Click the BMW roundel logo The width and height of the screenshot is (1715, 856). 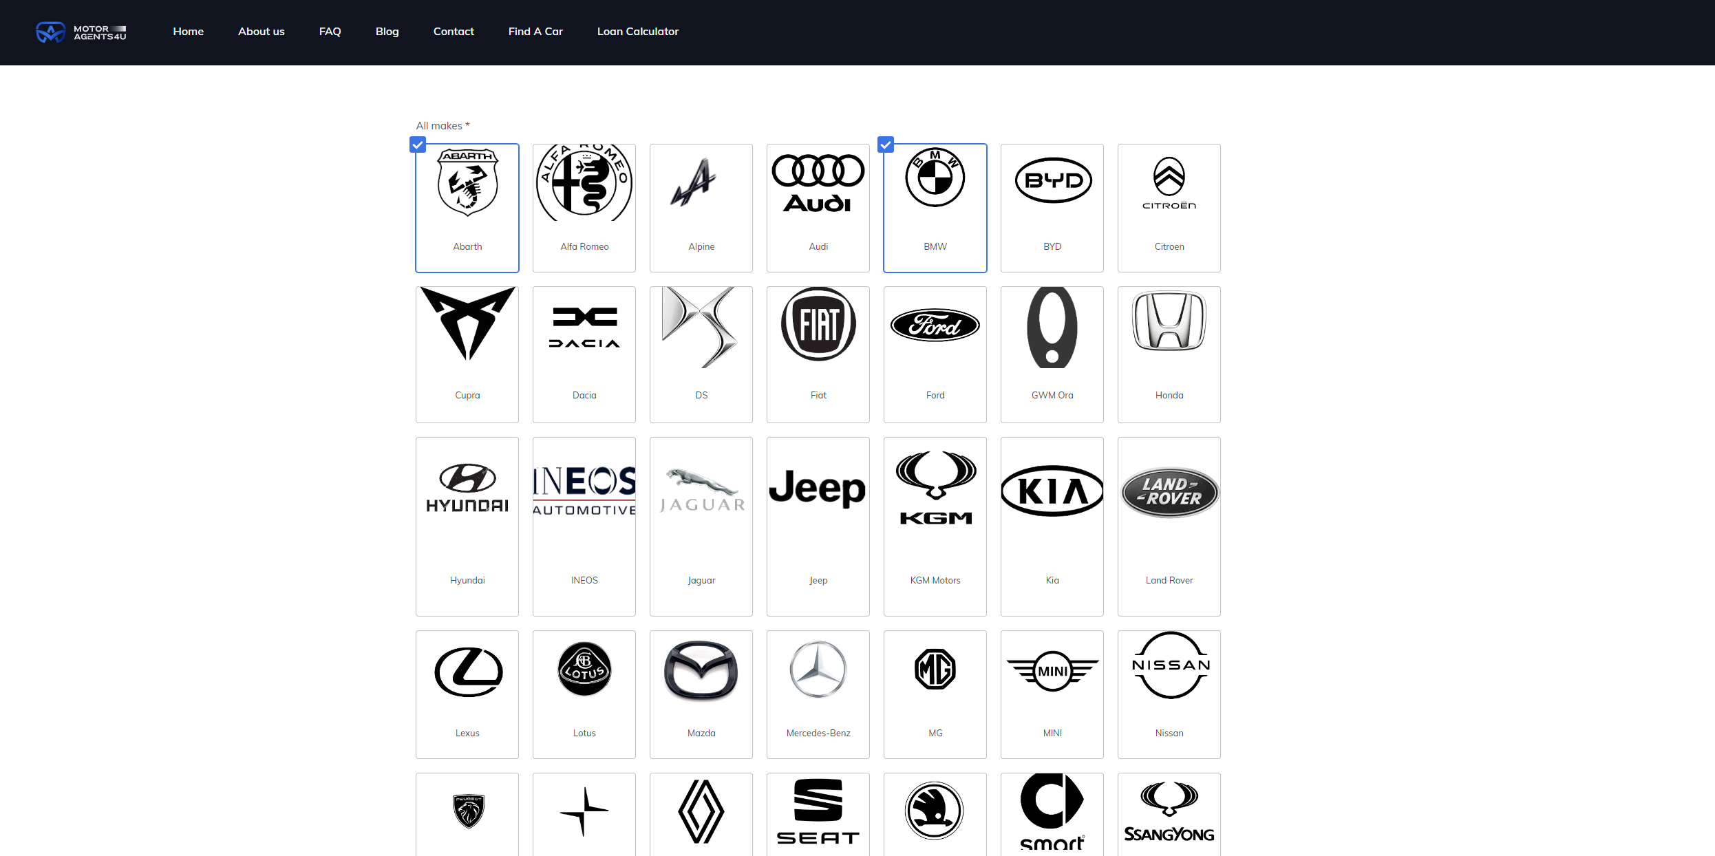[x=935, y=178]
